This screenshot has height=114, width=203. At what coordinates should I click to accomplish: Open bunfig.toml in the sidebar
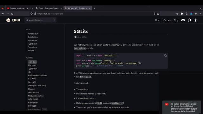tap(33, 103)
